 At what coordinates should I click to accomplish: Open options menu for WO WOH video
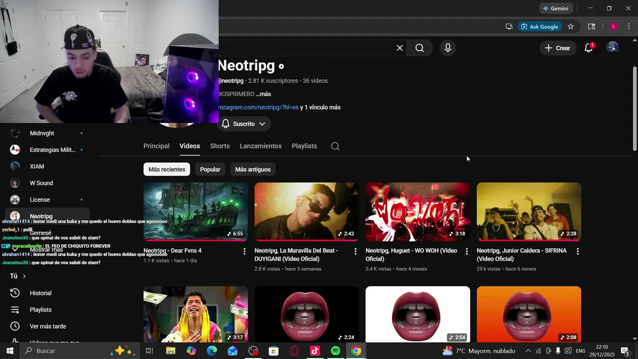coord(467,251)
